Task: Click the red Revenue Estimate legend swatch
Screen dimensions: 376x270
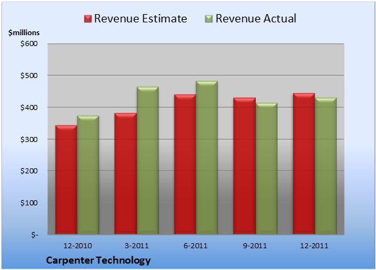Action: (88, 19)
